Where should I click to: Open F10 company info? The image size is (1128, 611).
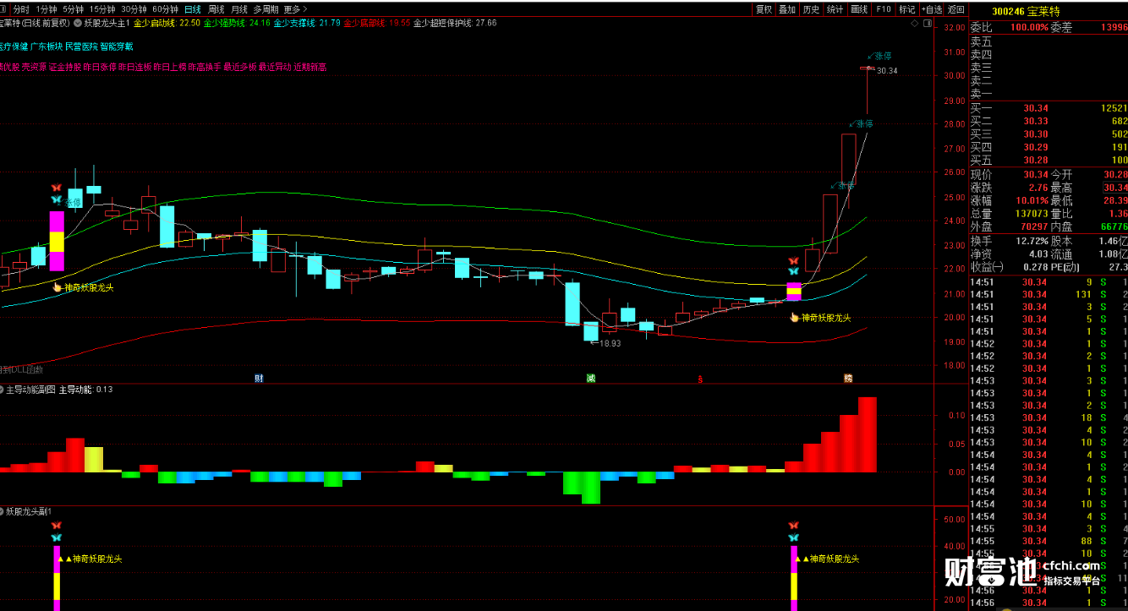tap(884, 9)
